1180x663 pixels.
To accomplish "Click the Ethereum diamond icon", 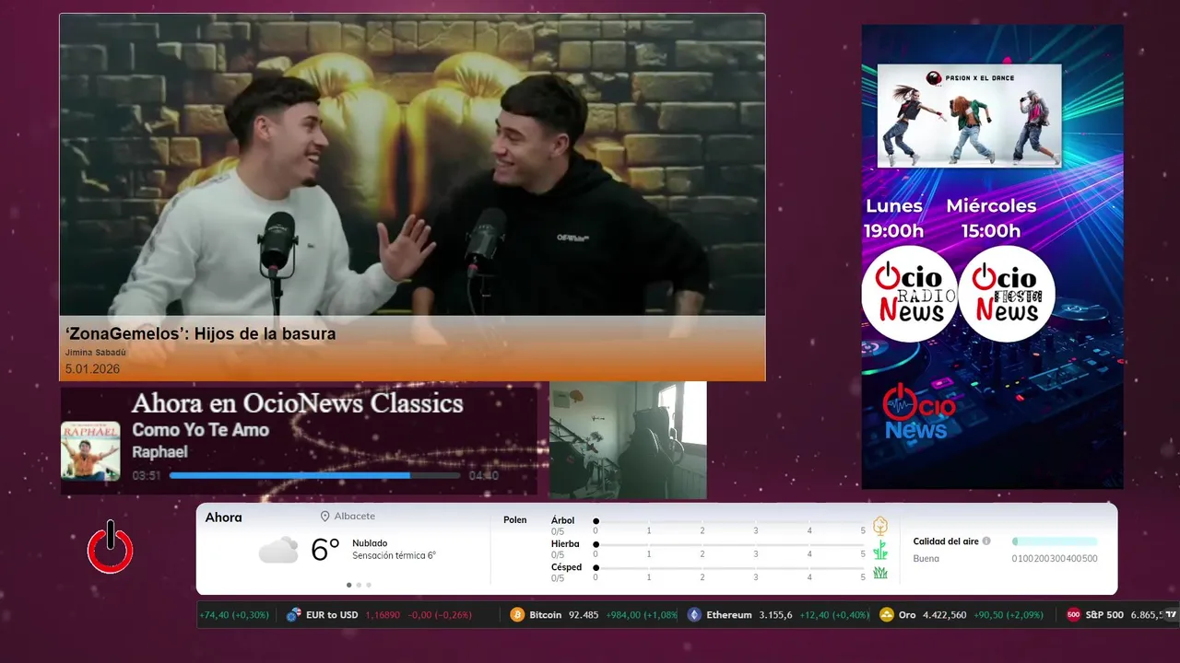I will pos(694,615).
